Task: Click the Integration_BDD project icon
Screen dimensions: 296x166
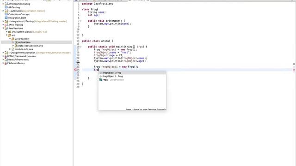Action: [6, 18]
